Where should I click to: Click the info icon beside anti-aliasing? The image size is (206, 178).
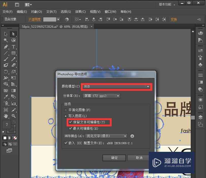point(132,136)
